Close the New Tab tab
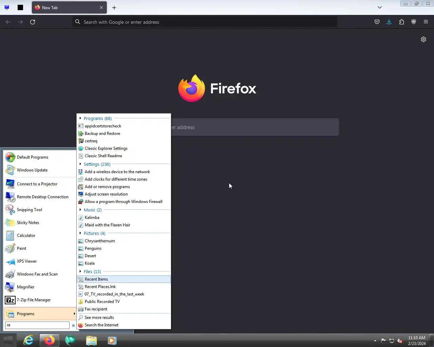 point(101,7)
